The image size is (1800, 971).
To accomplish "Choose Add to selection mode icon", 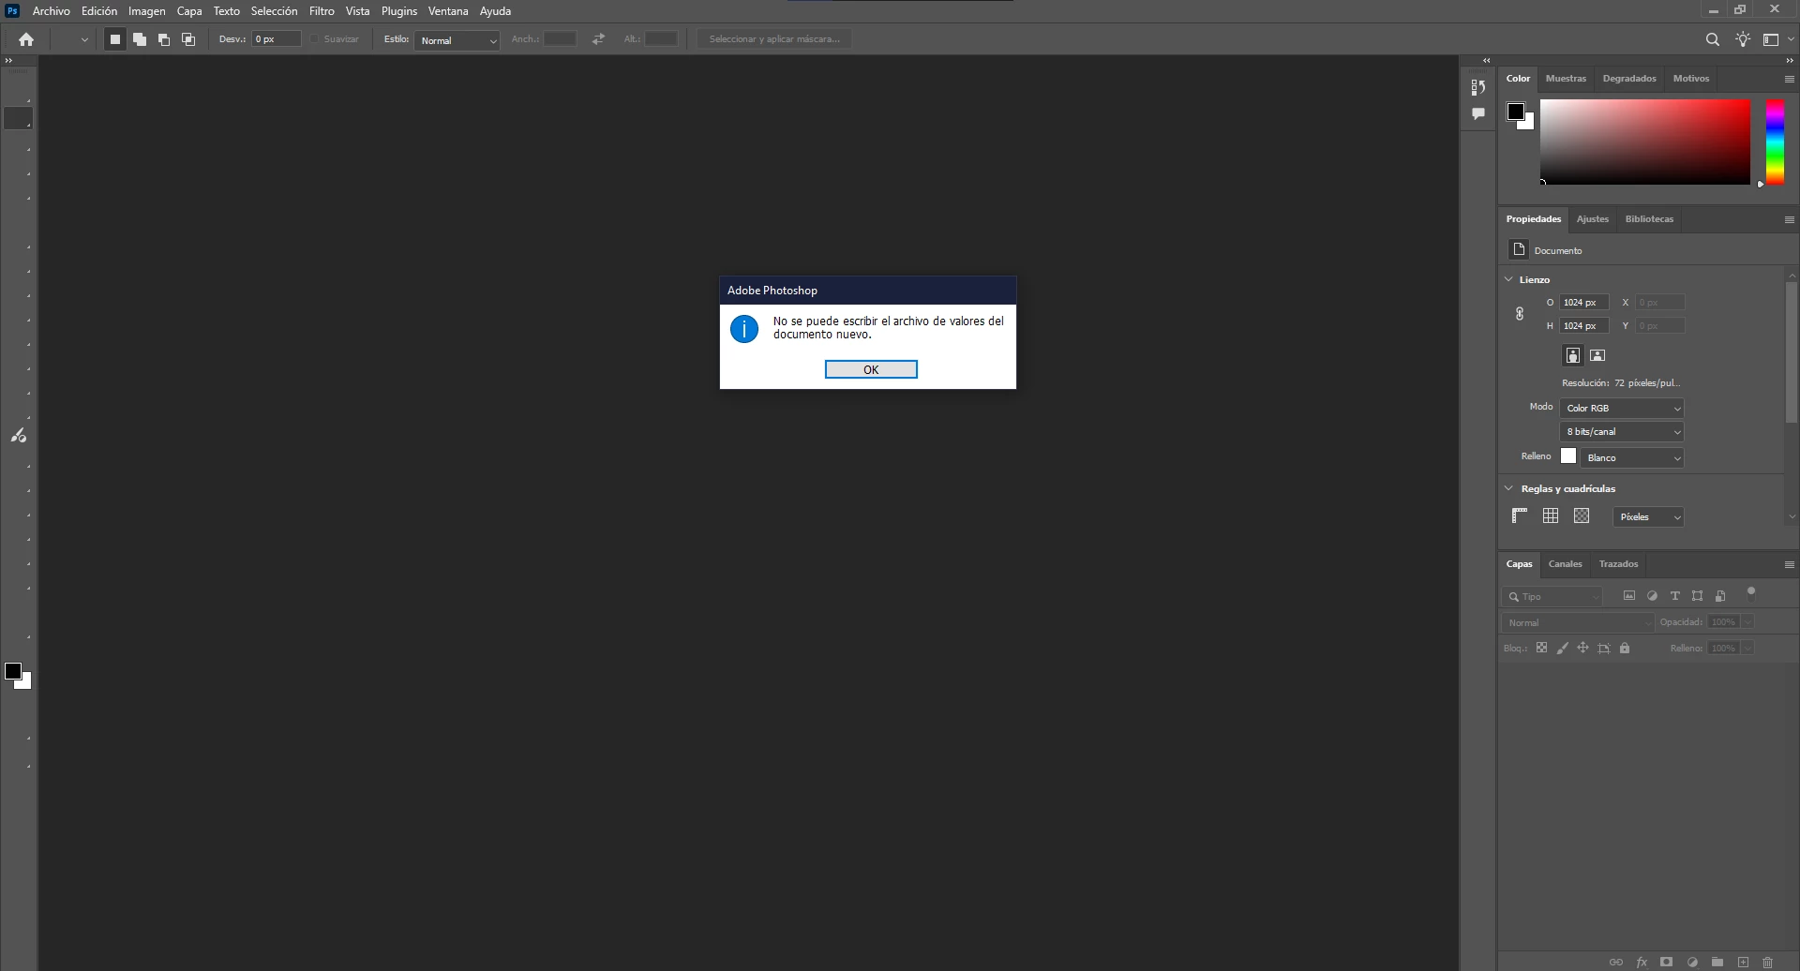I will point(140,39).
